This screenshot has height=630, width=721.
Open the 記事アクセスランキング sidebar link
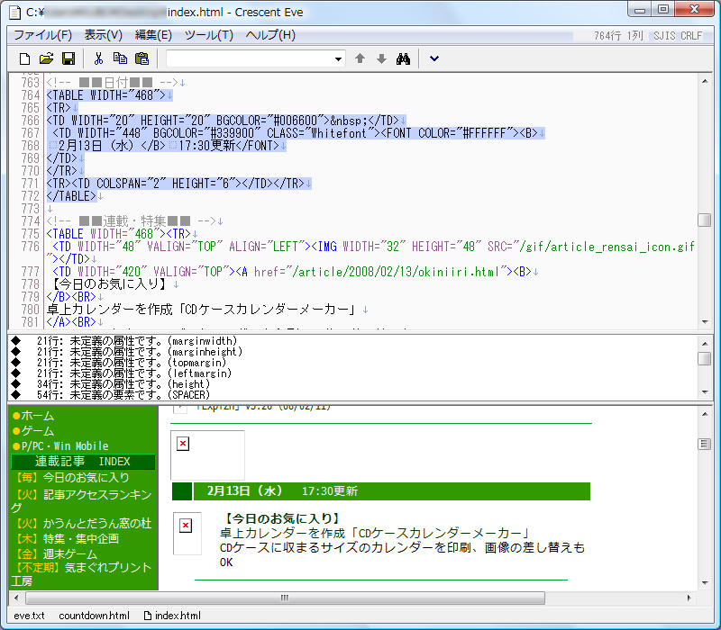click(82, 500)
